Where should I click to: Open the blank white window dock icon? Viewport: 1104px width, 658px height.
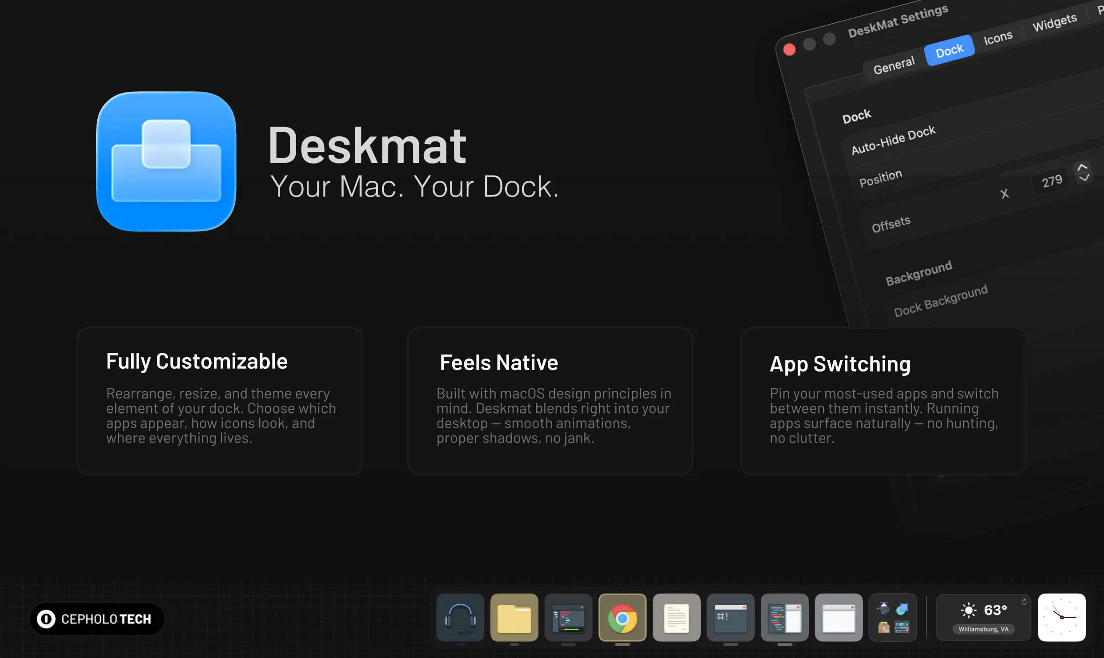(839, 617)
